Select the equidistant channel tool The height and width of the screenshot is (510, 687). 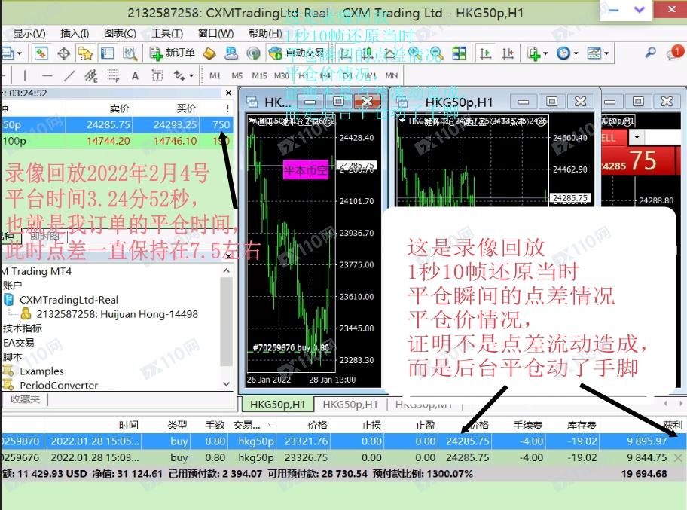[x=90, y=76]
